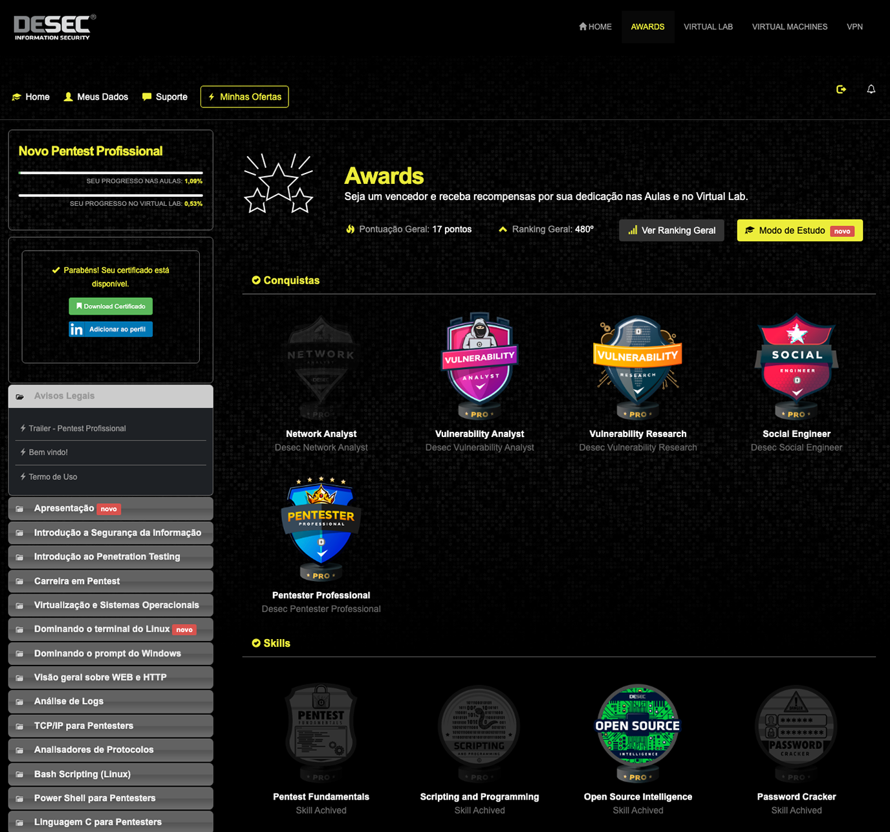The width and height of the screenshot is (890, 832).
Task: Click the Novo Pentest Profissional course title
Action: click(91, 151)
